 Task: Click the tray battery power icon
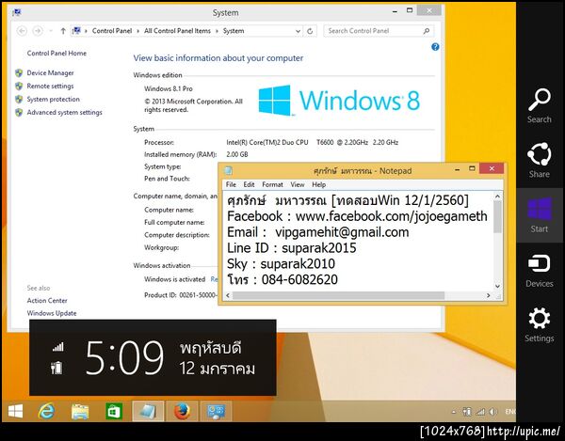[x=467, y=412]
